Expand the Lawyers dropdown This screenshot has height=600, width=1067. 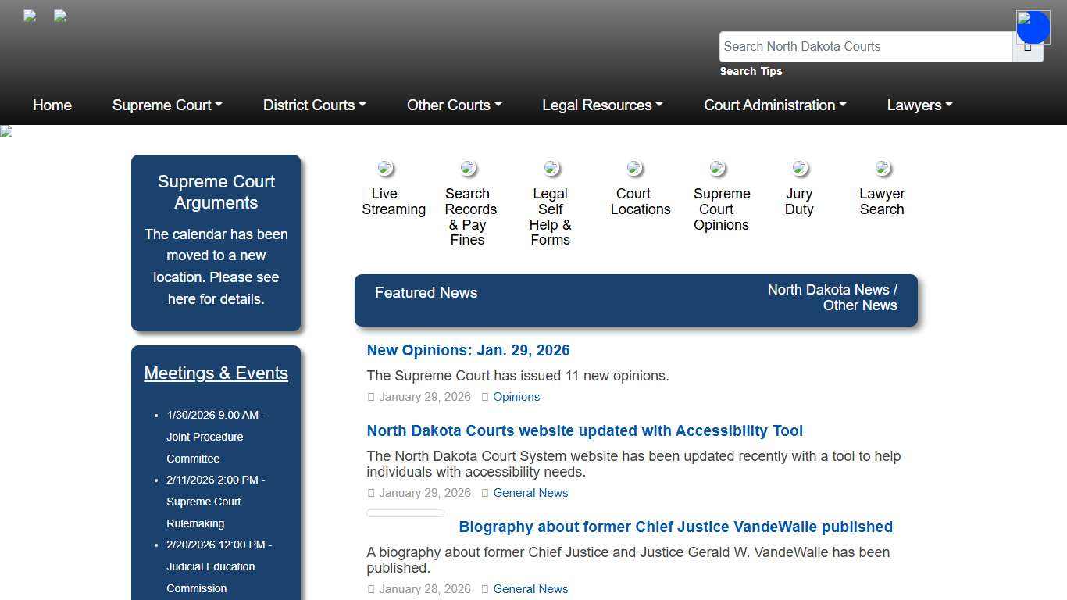click(x=919, y=105)
